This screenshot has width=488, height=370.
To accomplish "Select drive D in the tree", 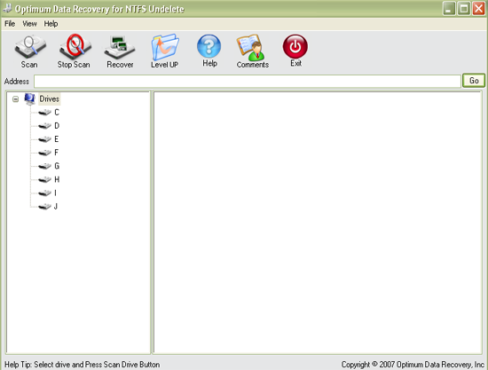I will click(x=49, y=126).
